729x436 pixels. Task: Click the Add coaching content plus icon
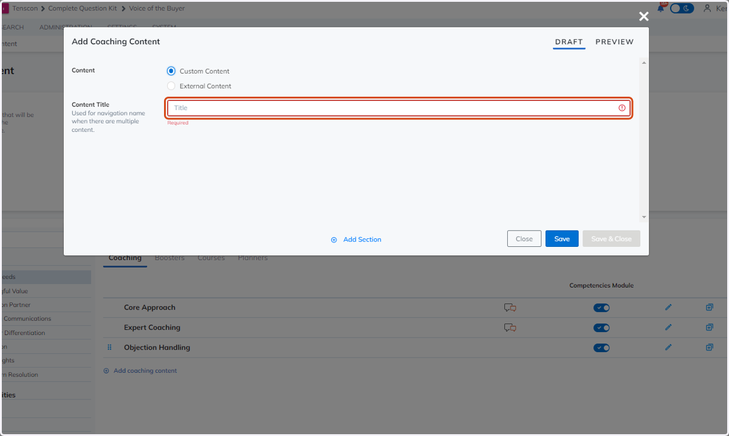point(107,371)
